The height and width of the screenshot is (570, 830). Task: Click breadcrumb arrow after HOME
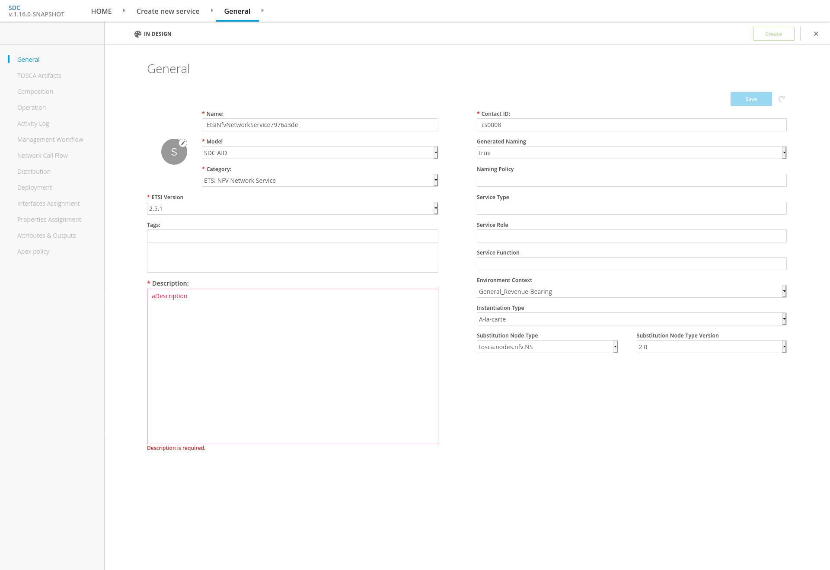pos(124,11)
